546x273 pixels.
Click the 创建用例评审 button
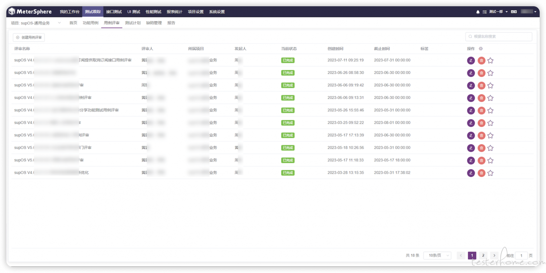pos(29,37)
